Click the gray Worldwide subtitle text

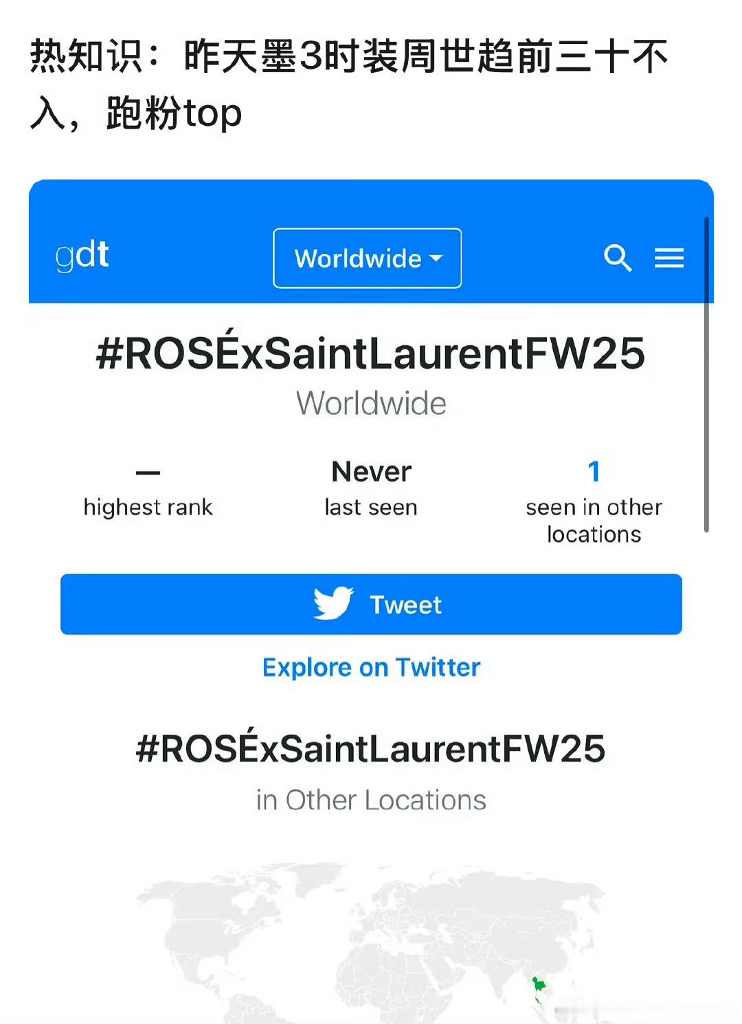pos(371,403)
